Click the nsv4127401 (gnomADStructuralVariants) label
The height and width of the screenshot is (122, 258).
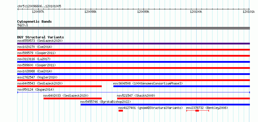[150, 108]
